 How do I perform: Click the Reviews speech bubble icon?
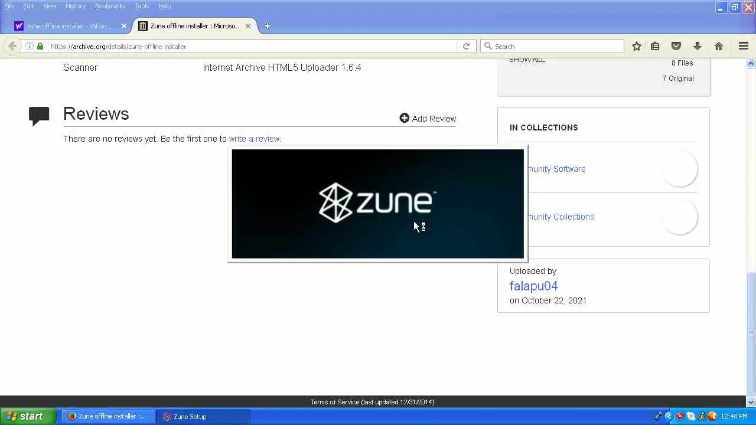click(39, 116)
